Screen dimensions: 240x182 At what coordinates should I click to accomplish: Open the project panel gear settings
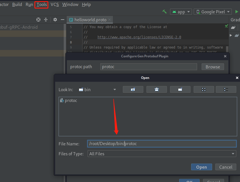point(55,20)
